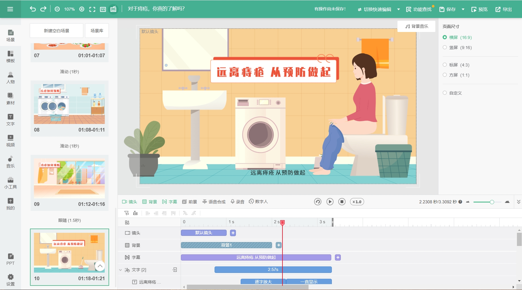The image size is (522, 290).
Task: Open 音乐 music panel
Action: tap(10, 162)
